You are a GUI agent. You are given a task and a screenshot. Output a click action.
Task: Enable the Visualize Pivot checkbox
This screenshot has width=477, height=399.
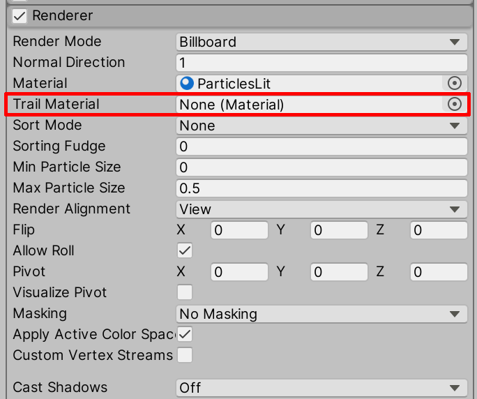point(185,292)
